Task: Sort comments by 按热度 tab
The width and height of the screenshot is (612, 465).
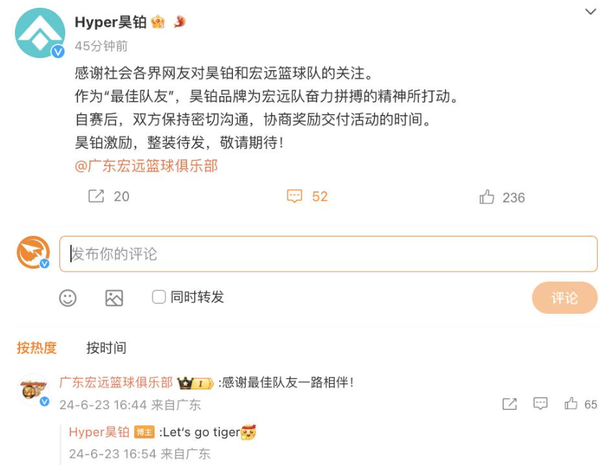Action: tap(37, 347)
